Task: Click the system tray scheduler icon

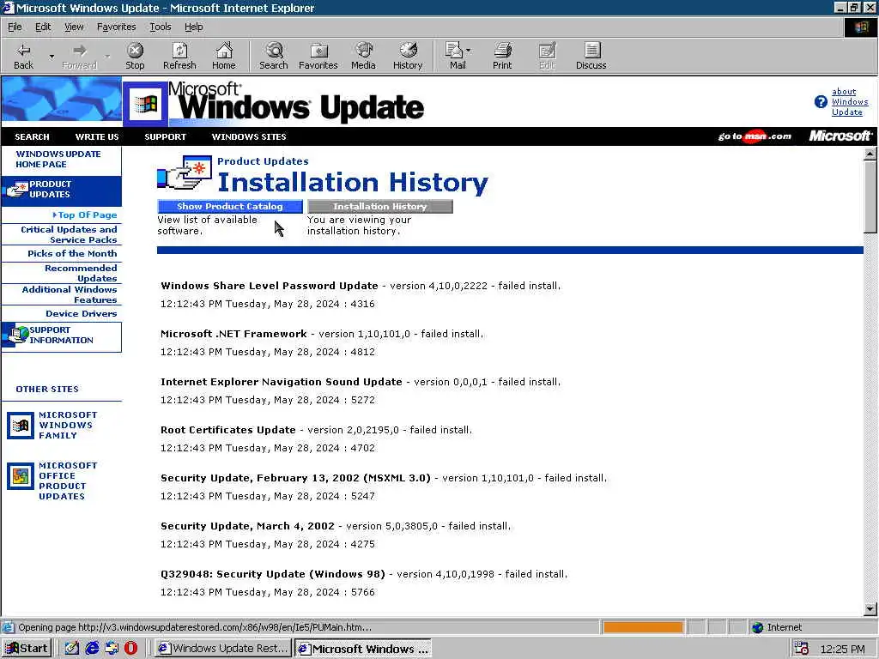Action: [x=801, y=649]
